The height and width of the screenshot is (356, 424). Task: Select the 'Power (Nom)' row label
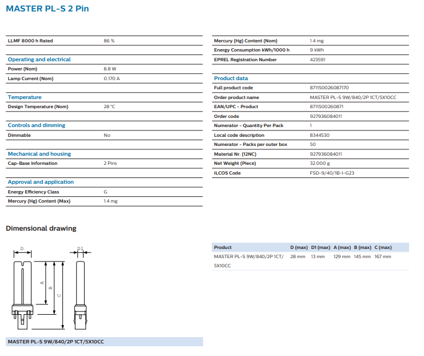(22, 69)
